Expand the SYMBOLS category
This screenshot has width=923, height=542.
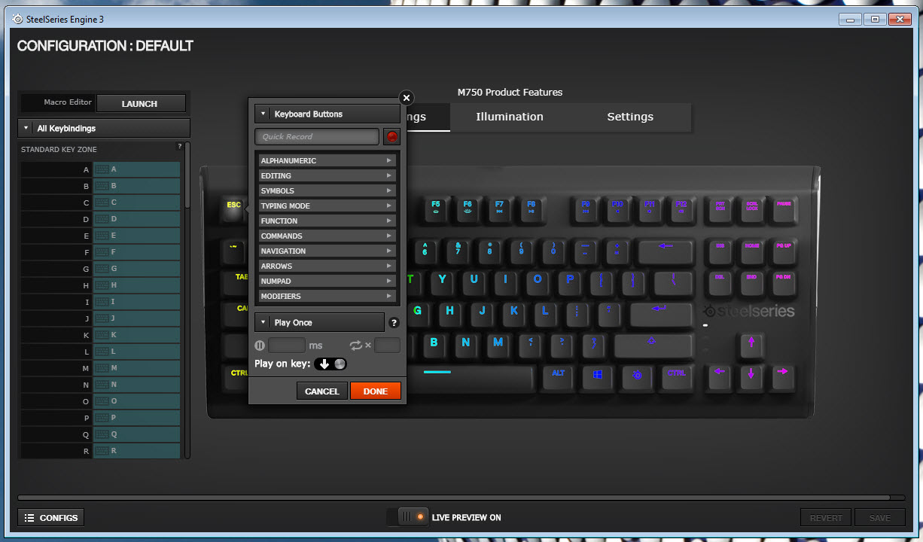(327, 191)
